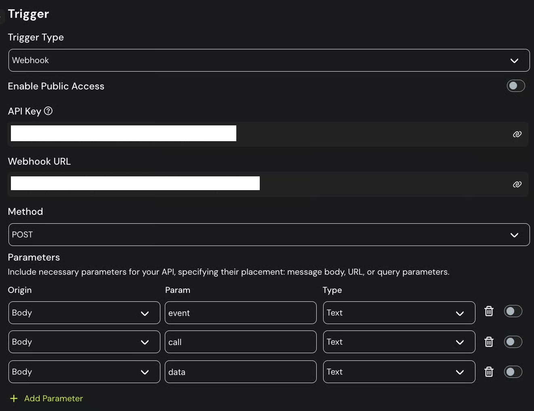
Task: Change Type dropdown for call parameter
Action: tap(399, 342)
